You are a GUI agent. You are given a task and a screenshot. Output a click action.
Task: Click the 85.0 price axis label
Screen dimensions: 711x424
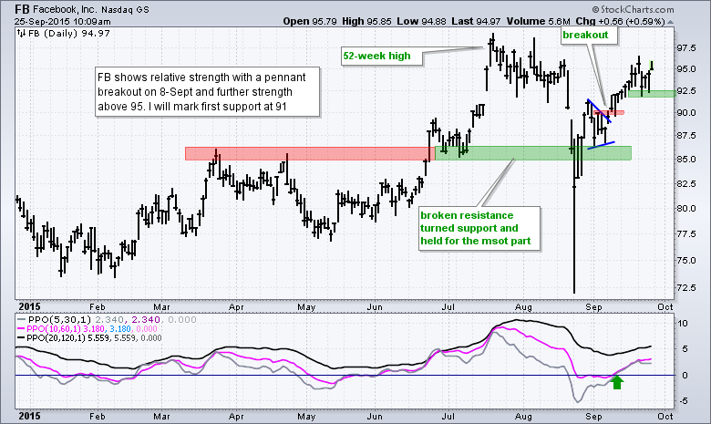686,160
